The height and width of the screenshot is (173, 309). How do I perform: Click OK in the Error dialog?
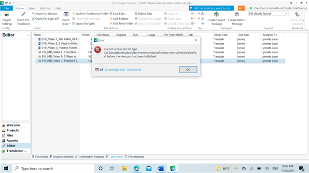tap(188, 69)
